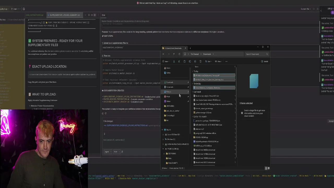Click monitor icon in Explorer address bar
This screenshot has width=334, height=188.
click(x=185, y=54)
